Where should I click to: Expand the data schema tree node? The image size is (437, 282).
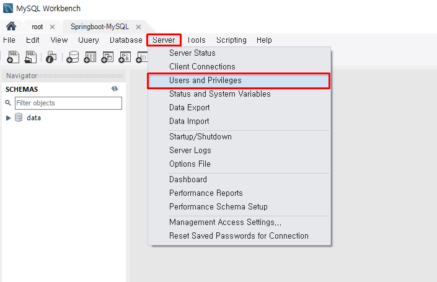tap(8, 118)
